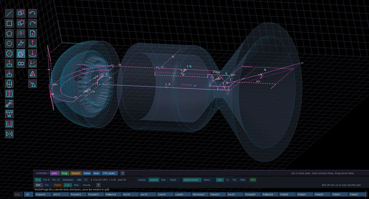Choose the fine mesh resolution
369x199 pixels.
click(x=164, y=180)
